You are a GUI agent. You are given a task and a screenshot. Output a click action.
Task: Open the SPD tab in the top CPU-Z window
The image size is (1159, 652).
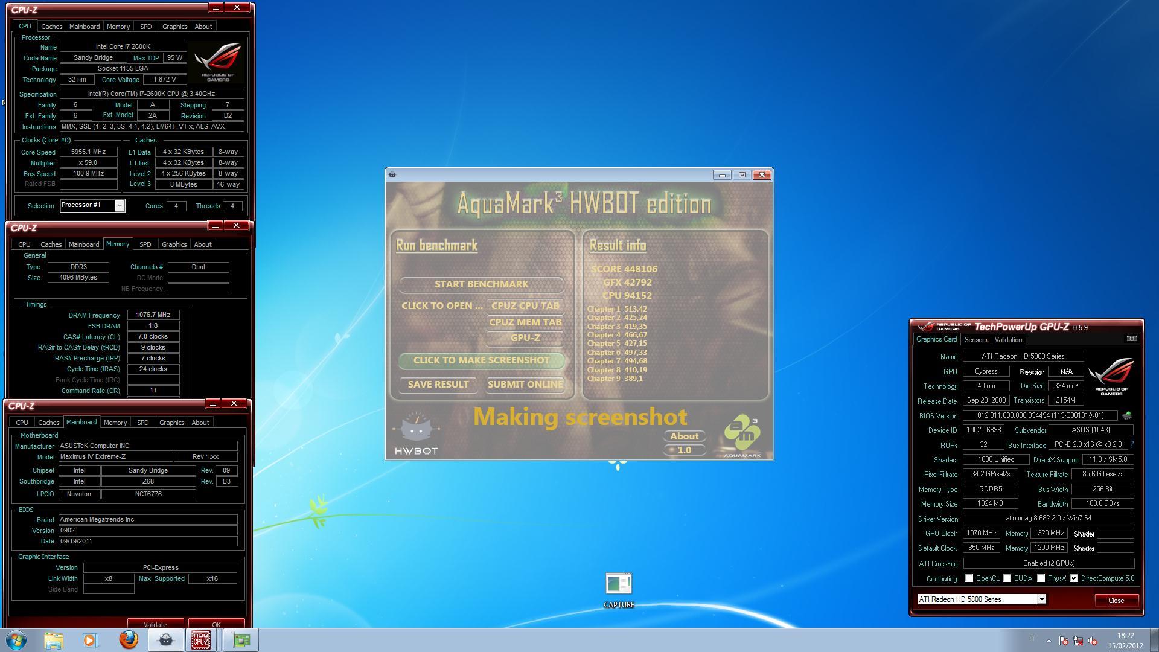pos(146,27)
